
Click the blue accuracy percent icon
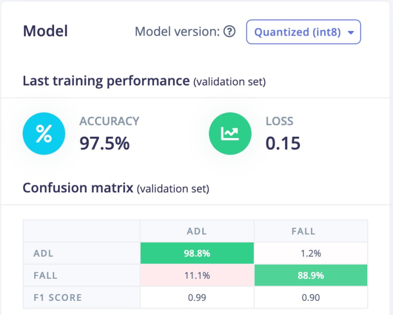coord(44,134)
